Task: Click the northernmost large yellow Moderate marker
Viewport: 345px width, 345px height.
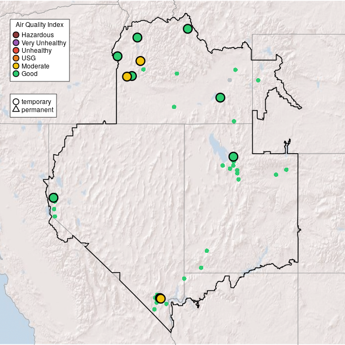Action: tap(140, 61)
